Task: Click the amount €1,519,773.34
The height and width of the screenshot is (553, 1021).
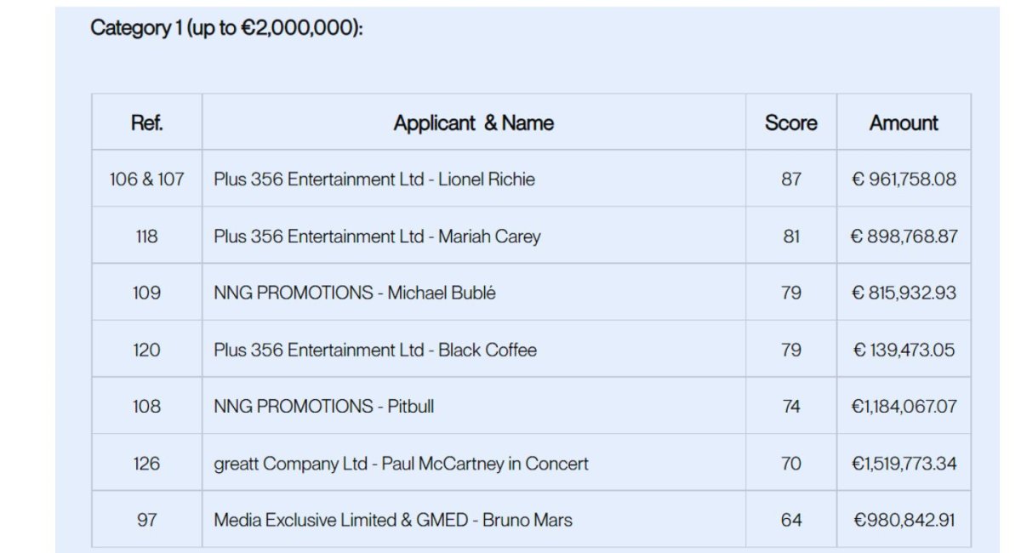Action: pyautogui.click(x=904, y=464)
